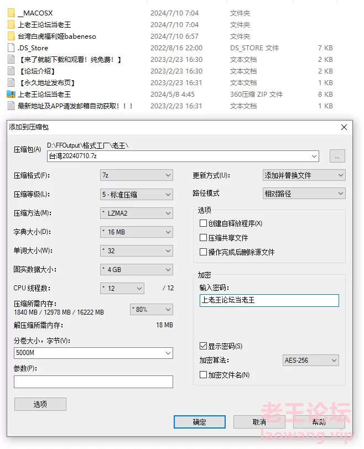This screenshot has height=449, width=364.
Task: Click the 7 KB size value
Action: [x=325, y=48]
